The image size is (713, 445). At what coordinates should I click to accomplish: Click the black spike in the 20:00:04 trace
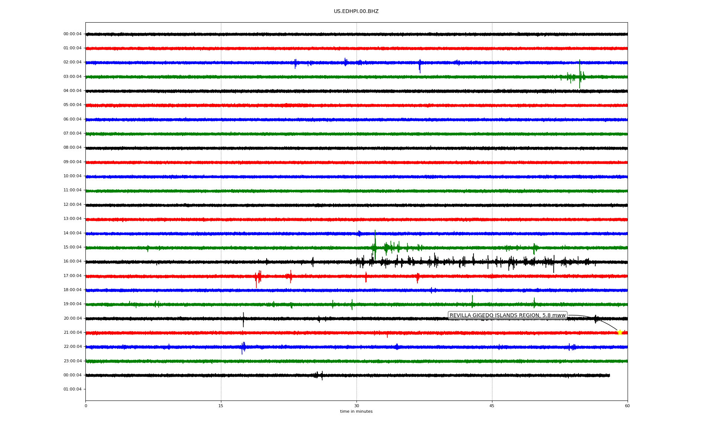point(243,320)
